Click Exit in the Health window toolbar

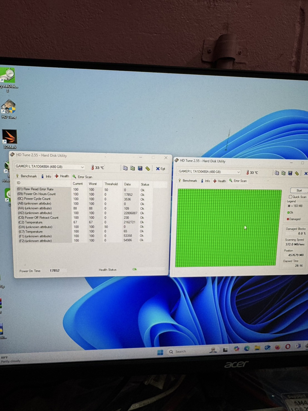160,169
